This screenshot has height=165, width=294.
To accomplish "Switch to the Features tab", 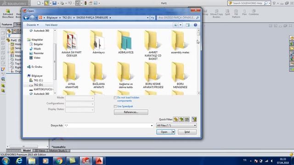I will pos(7,24).
